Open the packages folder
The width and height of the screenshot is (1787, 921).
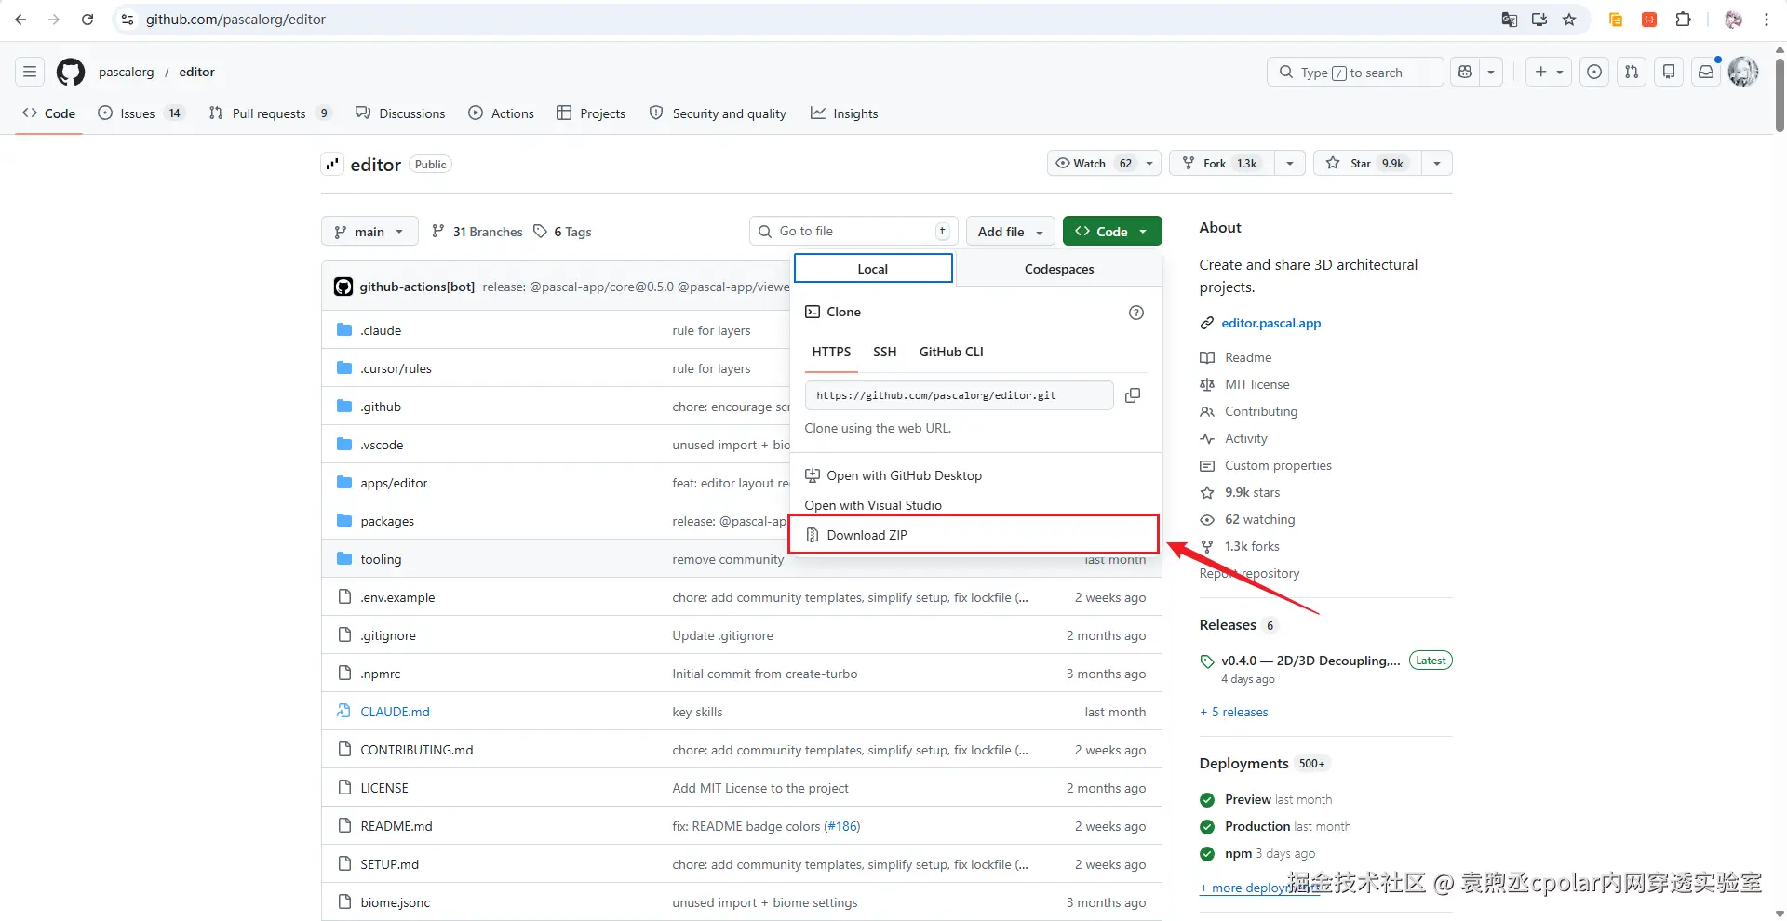[387, 521]
